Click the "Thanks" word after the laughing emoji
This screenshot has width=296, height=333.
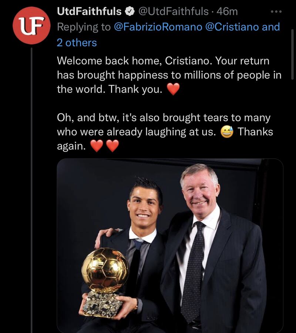tap(255, 132)
